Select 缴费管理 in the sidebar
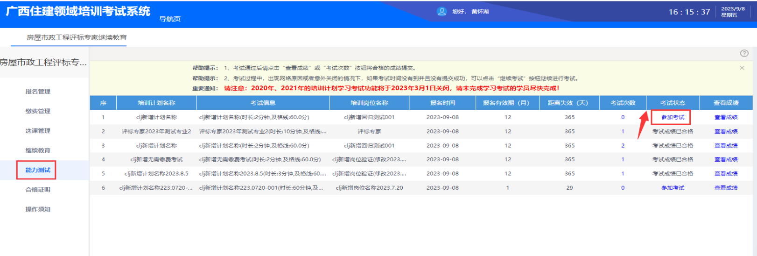 (x=38, y=111)
